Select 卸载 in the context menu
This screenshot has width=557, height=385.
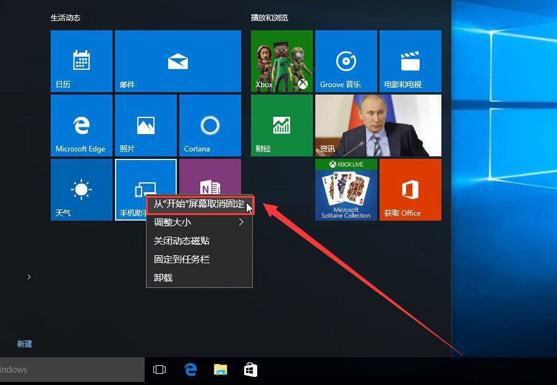pos(199,277)
